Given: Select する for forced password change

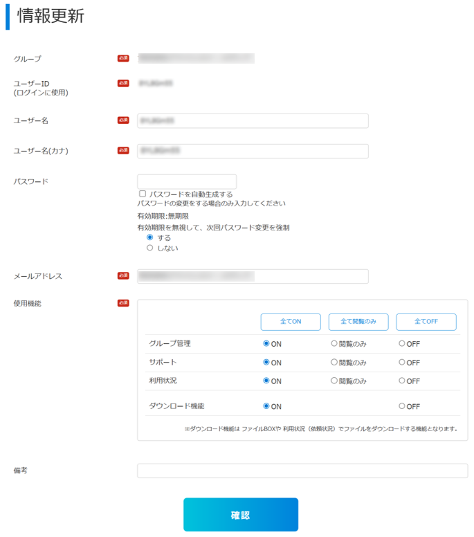Looking at the screenshot, I should (150, 237).
